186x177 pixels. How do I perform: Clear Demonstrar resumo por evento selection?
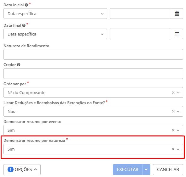pos(173,130)
